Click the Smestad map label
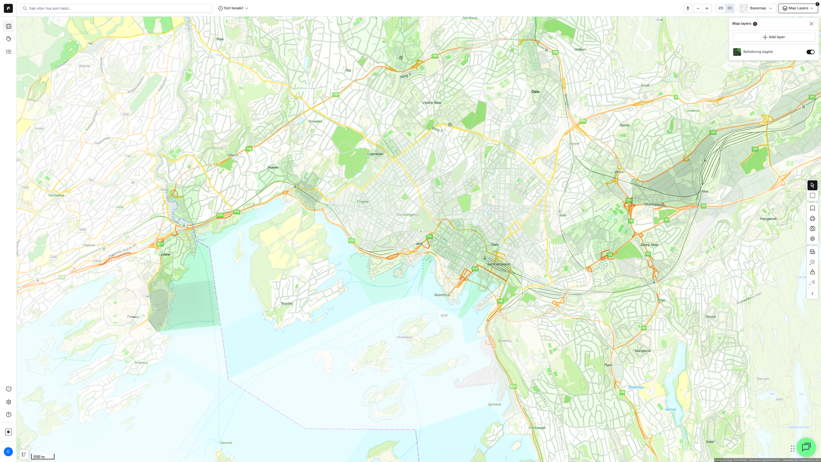The image size is (821, 462). point(315,121)
